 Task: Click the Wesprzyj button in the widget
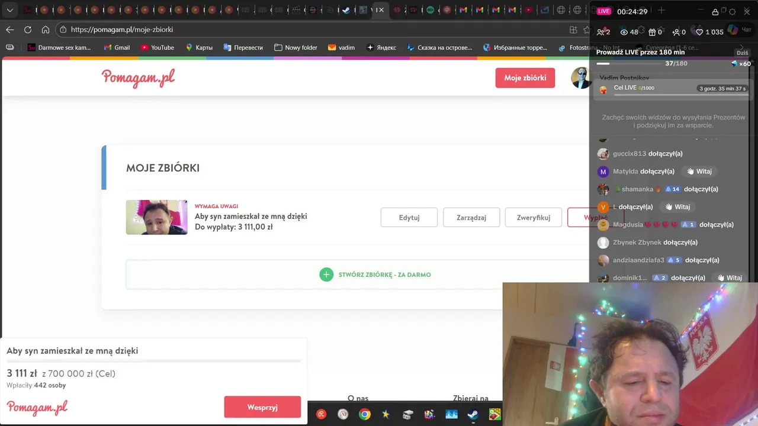(x=262, y=407)
